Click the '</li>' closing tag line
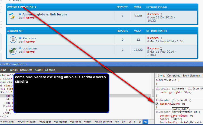Image resolution: width=203 pixels, height=125 pixels. click(4, 116)
